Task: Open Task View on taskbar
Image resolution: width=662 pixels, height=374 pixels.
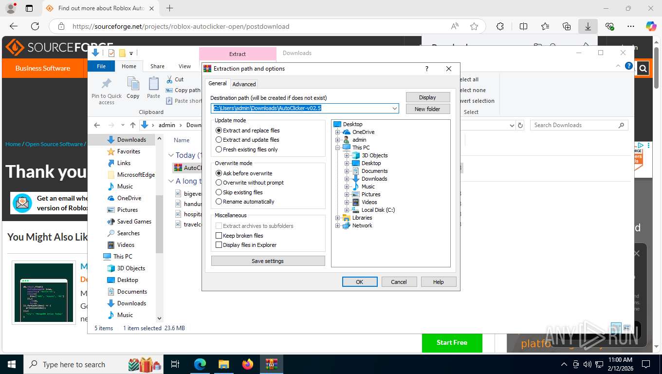Action: [x=175, y=364]
